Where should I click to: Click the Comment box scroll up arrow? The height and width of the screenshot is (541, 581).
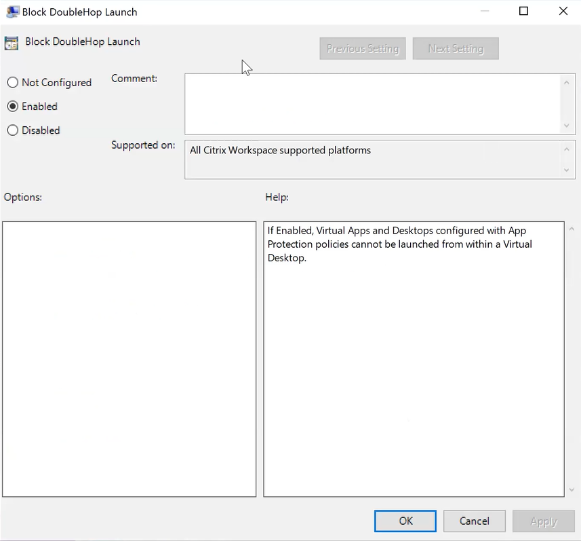[x=567, y=82]
